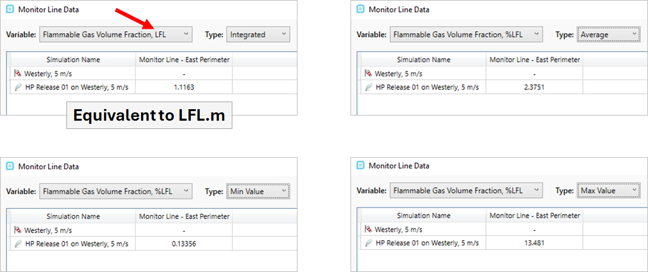Click feather icon beside HP Release 01, Average panel

[368, 87]
